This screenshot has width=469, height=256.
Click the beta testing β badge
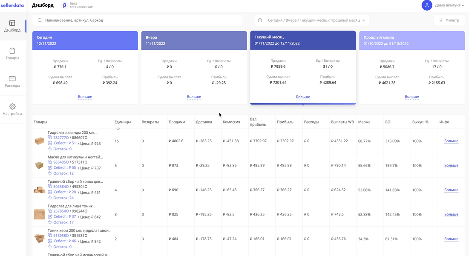click(64, 5)
